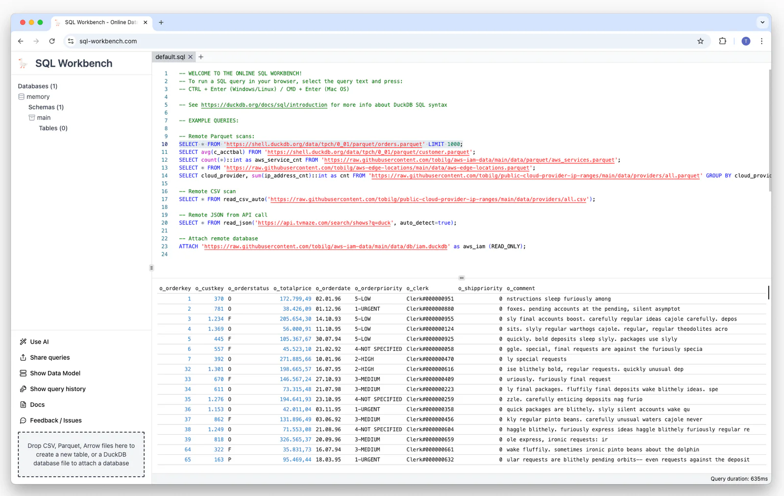784x496 pixels.
Task: Click the browser forward arrow
Action: (x=36, y=41)
